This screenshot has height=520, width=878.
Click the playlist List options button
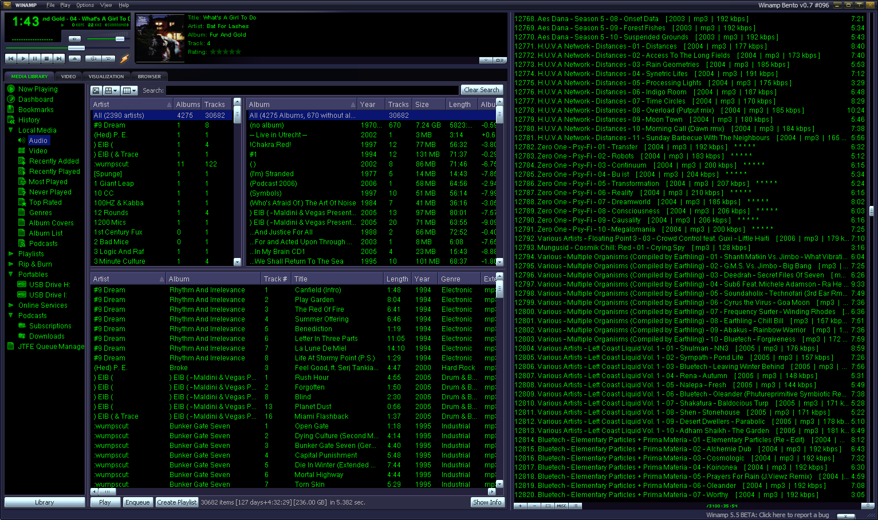[x=575, y=506]
